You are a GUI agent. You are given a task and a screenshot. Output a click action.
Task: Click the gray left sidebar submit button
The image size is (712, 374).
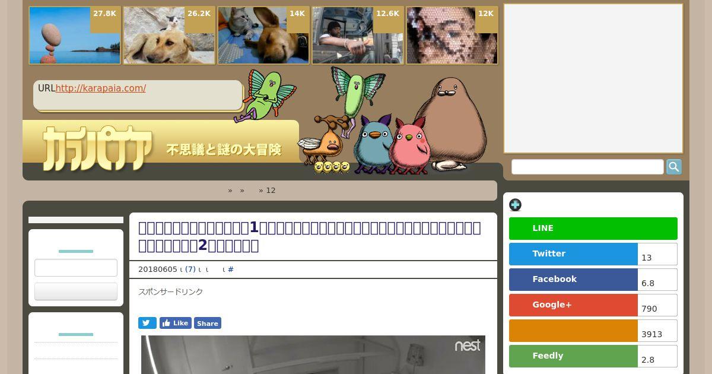[x=76, y=291]
